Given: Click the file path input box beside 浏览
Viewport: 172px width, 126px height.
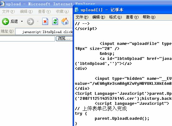Looking at the screenshot, I should pyautogui.click(x=27, y=39).
